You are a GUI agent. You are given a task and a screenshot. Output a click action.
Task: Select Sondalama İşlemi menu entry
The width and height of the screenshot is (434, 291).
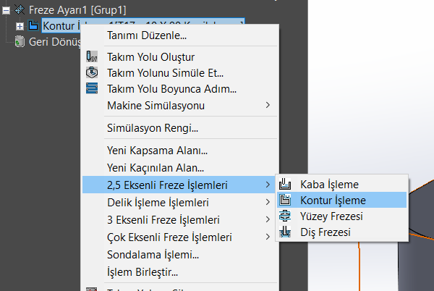[153, 254]
